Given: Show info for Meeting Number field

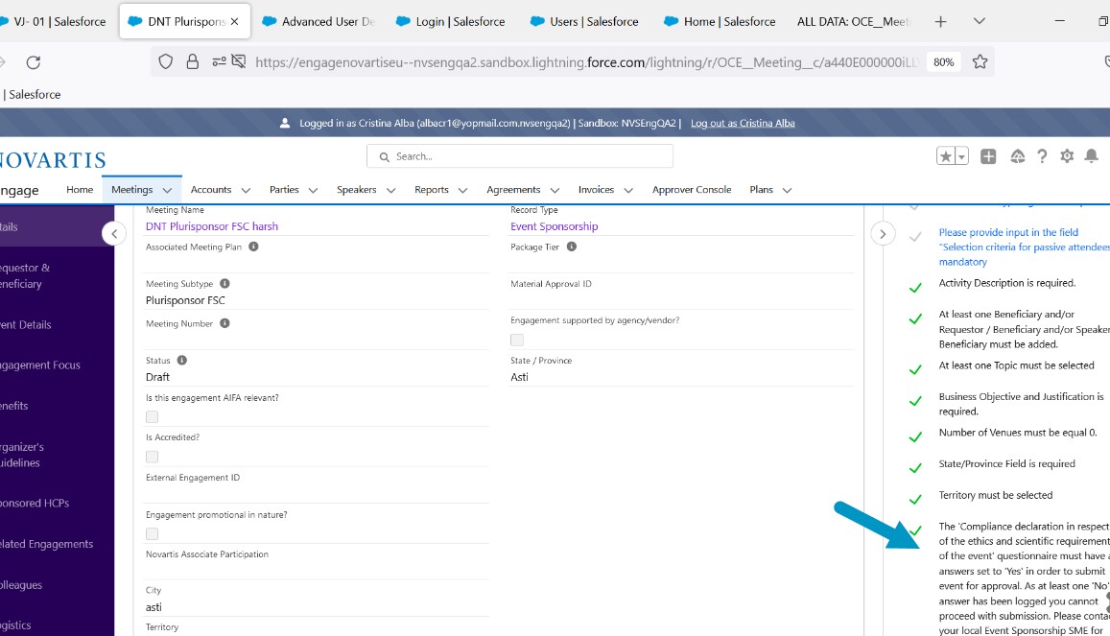Looking at the screenshot, I should pyautogui.click(x=224, y=323).
